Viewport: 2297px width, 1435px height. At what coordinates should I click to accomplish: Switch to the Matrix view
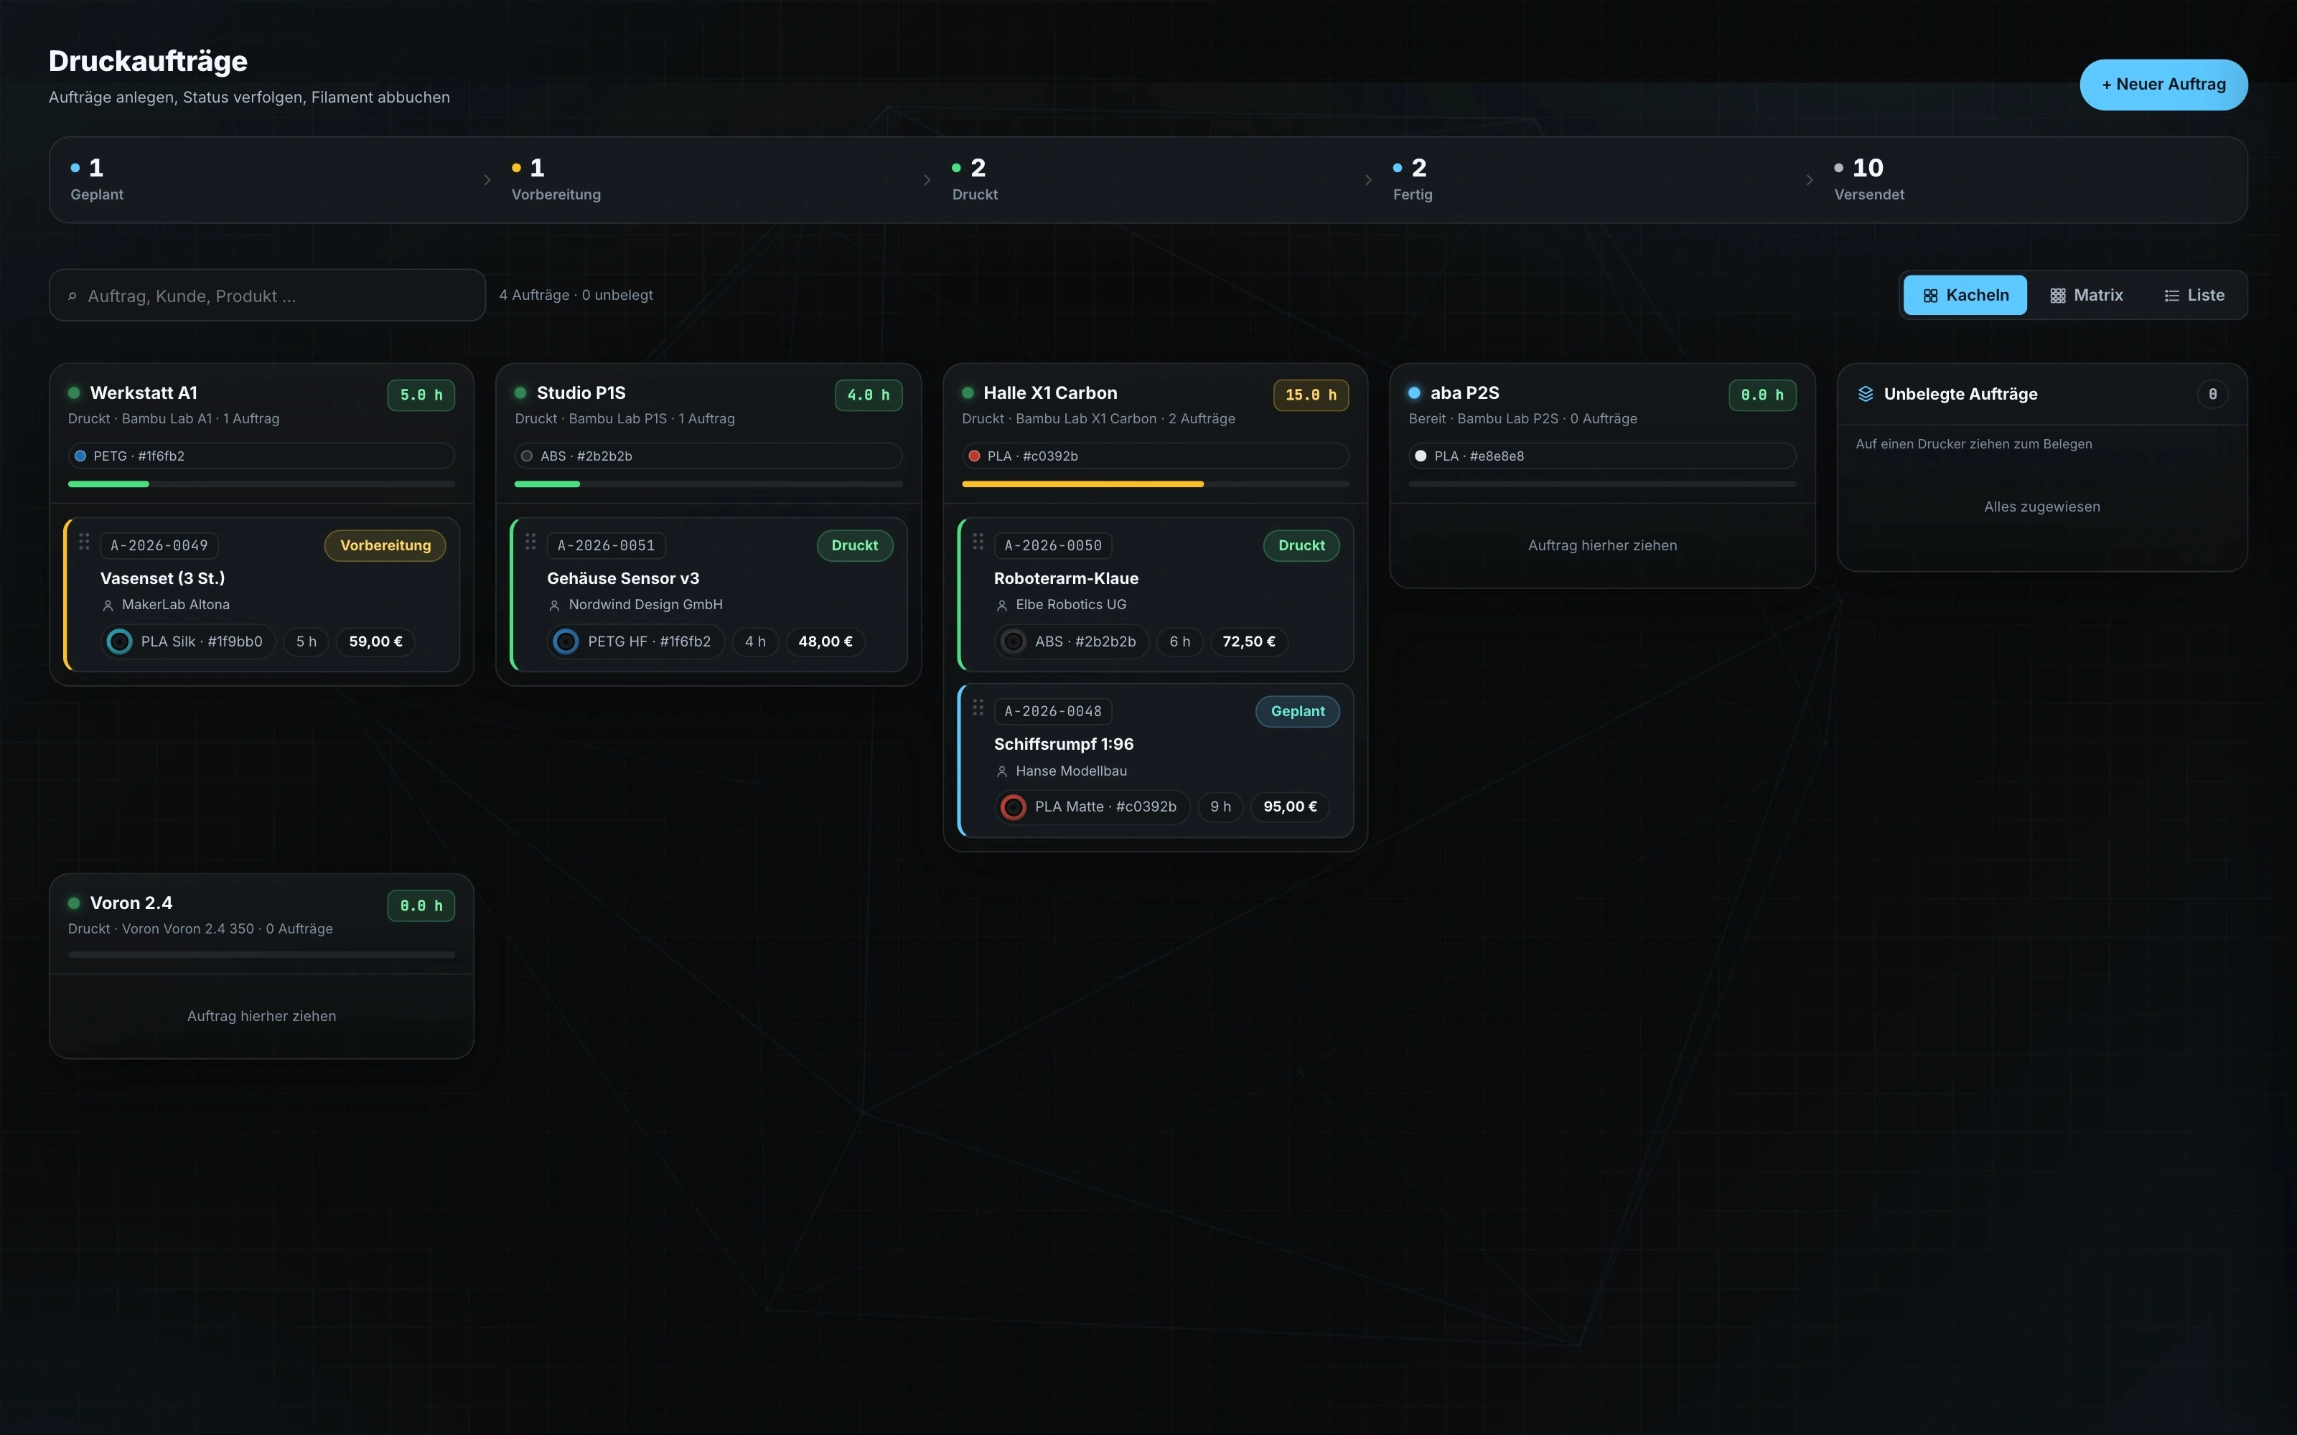[2086, 295]
